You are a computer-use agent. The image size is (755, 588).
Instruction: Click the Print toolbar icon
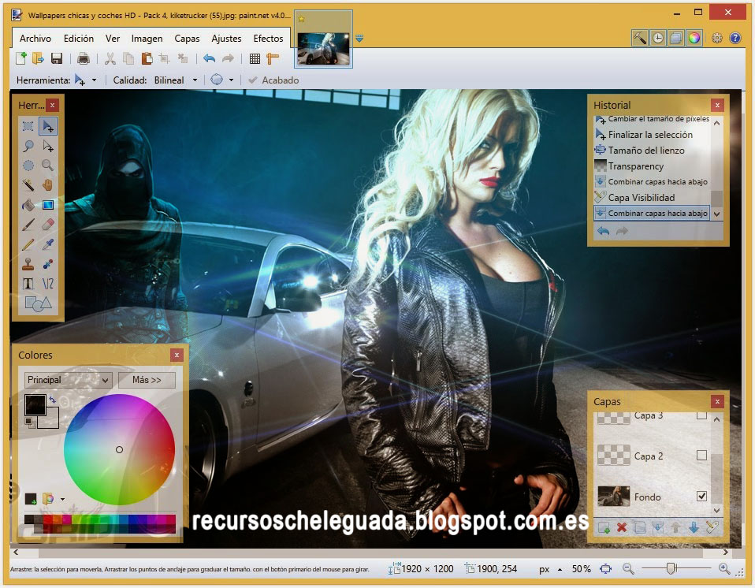pos(84,59)
